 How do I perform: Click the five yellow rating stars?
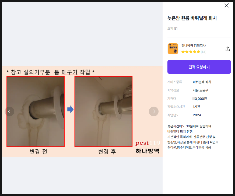pyautogui.click(x=191, y=52)
